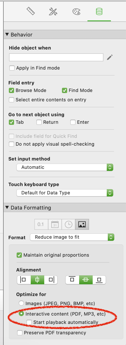The height and width of the screenshot is (345, 126).
Task: Open the Position ruler inspector tab
Action: (31, 11)
